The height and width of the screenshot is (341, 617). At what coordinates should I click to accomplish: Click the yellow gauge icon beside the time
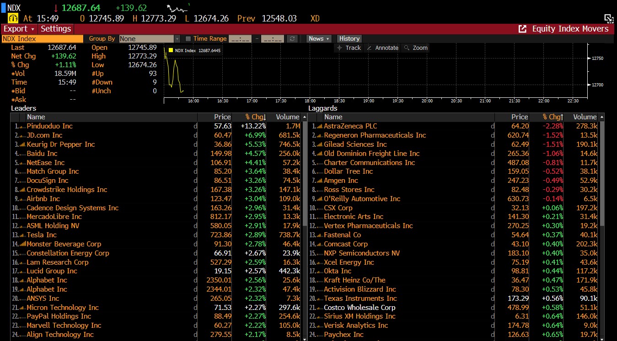13,18
